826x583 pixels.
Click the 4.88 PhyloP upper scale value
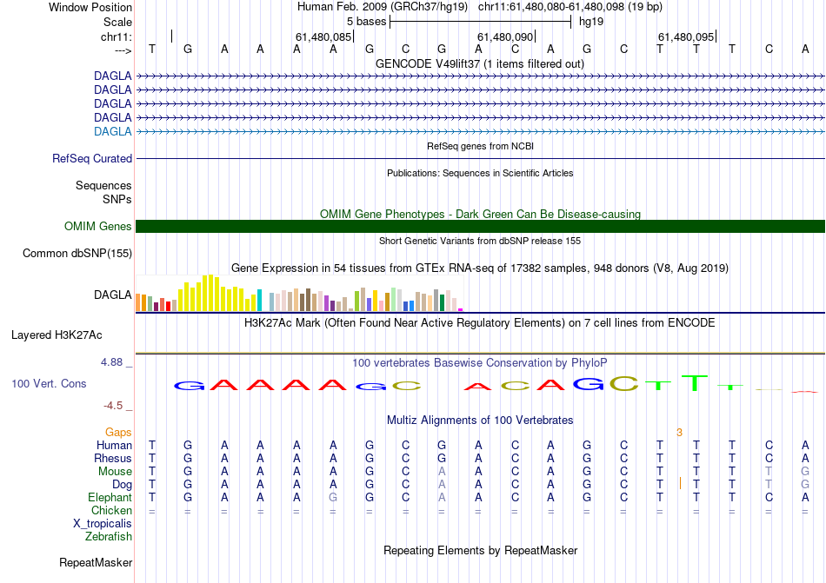tap(111, 362)
